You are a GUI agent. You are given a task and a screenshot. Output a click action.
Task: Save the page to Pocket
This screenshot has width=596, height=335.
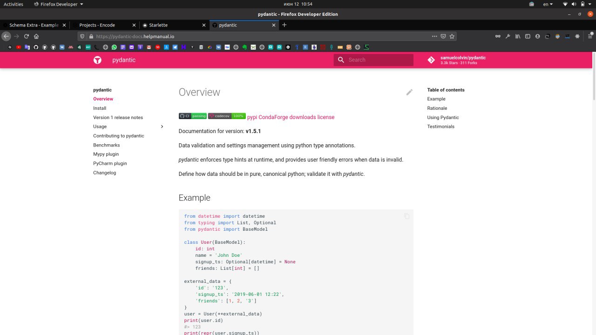[x=443, y=36]
